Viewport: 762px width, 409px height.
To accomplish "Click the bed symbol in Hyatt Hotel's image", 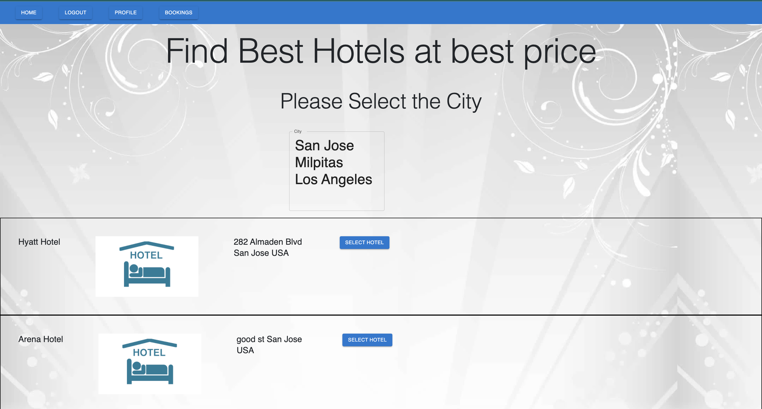I will [147, 275].
